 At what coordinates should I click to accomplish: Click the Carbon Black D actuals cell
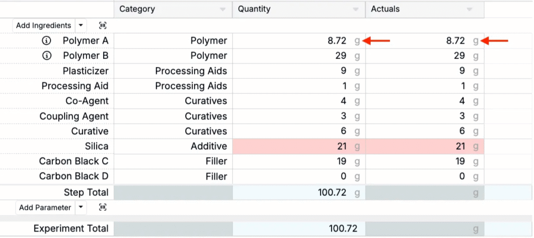click(x=424, y=177)
